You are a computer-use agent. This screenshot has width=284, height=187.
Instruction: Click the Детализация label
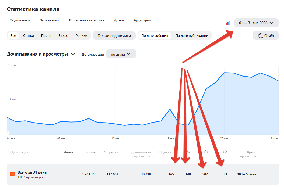point(93,54)
